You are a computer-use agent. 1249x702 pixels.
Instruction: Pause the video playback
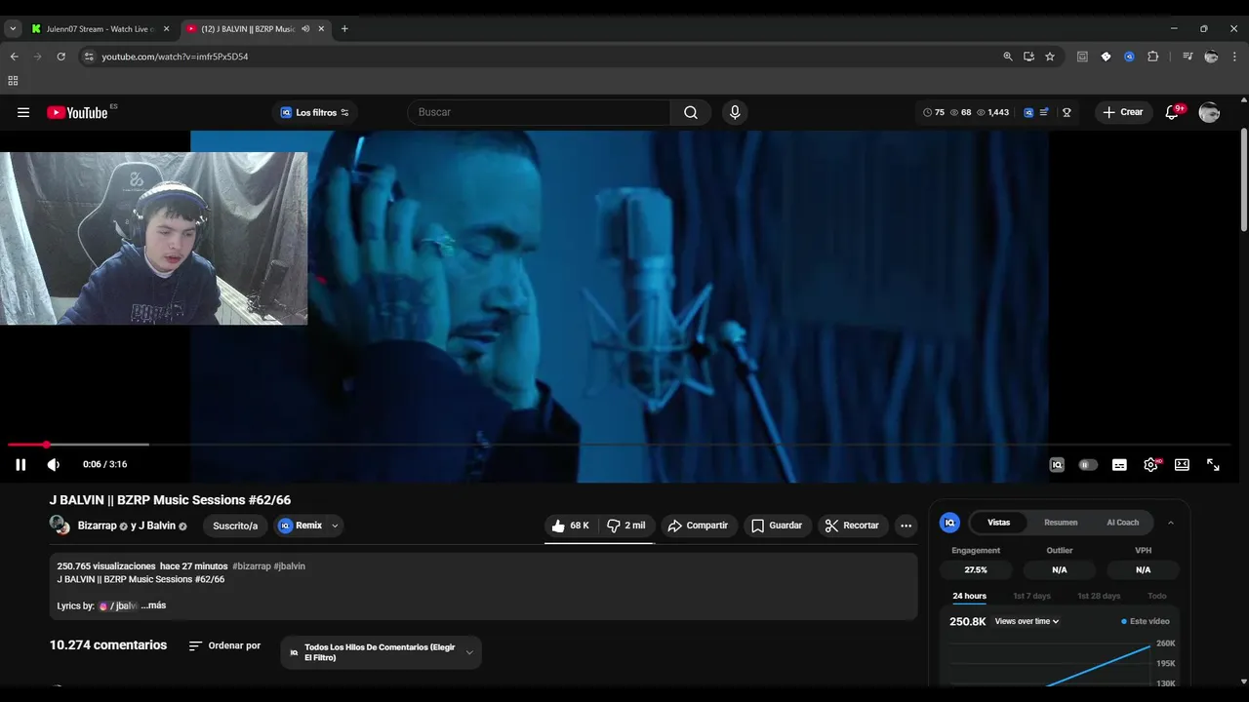[20, 464]
